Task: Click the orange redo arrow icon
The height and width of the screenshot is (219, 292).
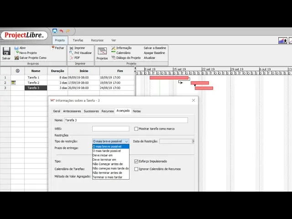Action: pos(68,31)
